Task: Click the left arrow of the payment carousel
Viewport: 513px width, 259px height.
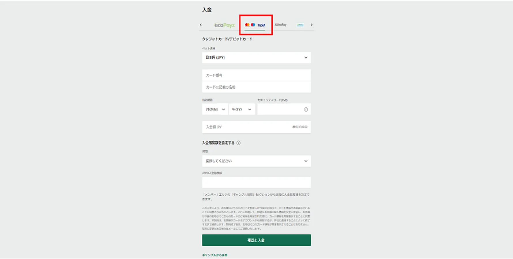Action: (201, 25)
